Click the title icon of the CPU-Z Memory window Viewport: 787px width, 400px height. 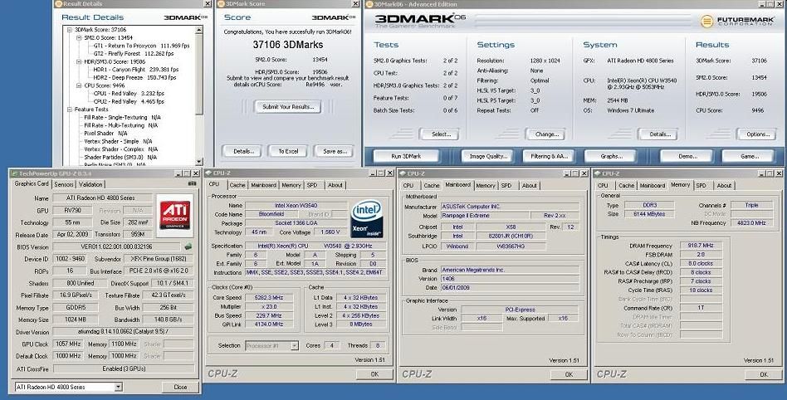pyautogui.click(x=598, y=173)
